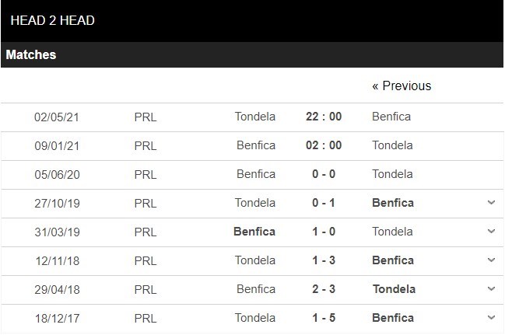Expand the 29/04/18 match row chevron

pyautogui.click(x=491, y=289)
